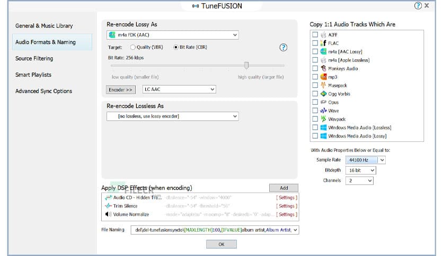Click the Bit Rate slider handle
Viewport: 443px width, 256px height.
tap(246, 66)
